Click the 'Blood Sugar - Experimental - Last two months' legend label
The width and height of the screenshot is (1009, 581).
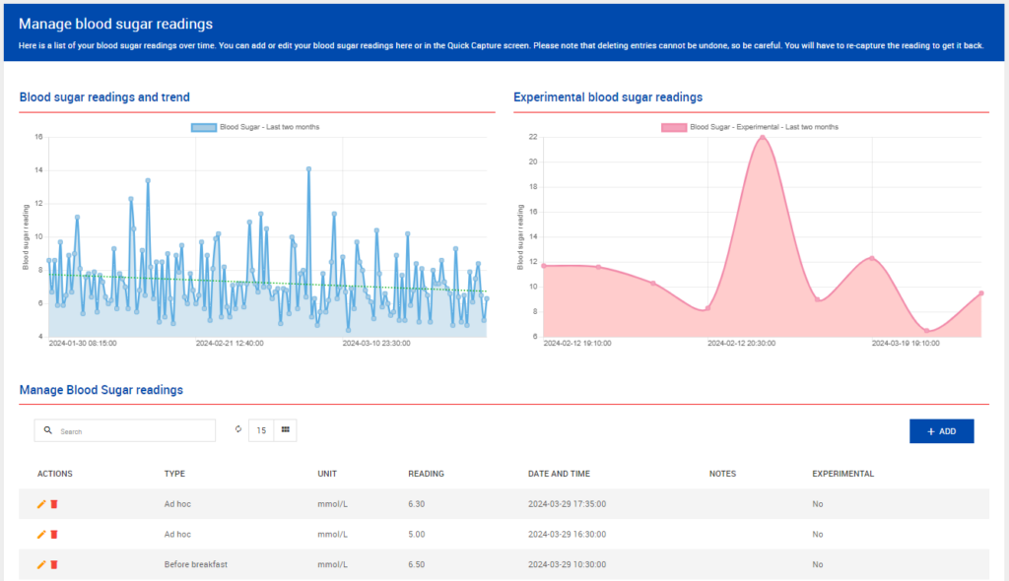pos(765,127)
